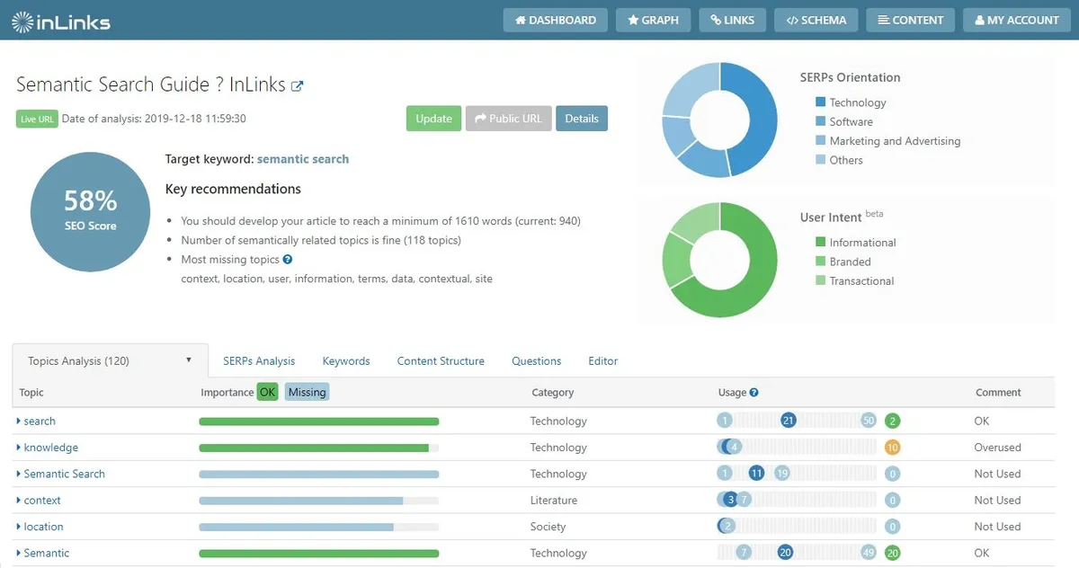This screenshot has width=1079, height=568.
Task: Click the usage bar in Semantic row
Action: [797, 554]
